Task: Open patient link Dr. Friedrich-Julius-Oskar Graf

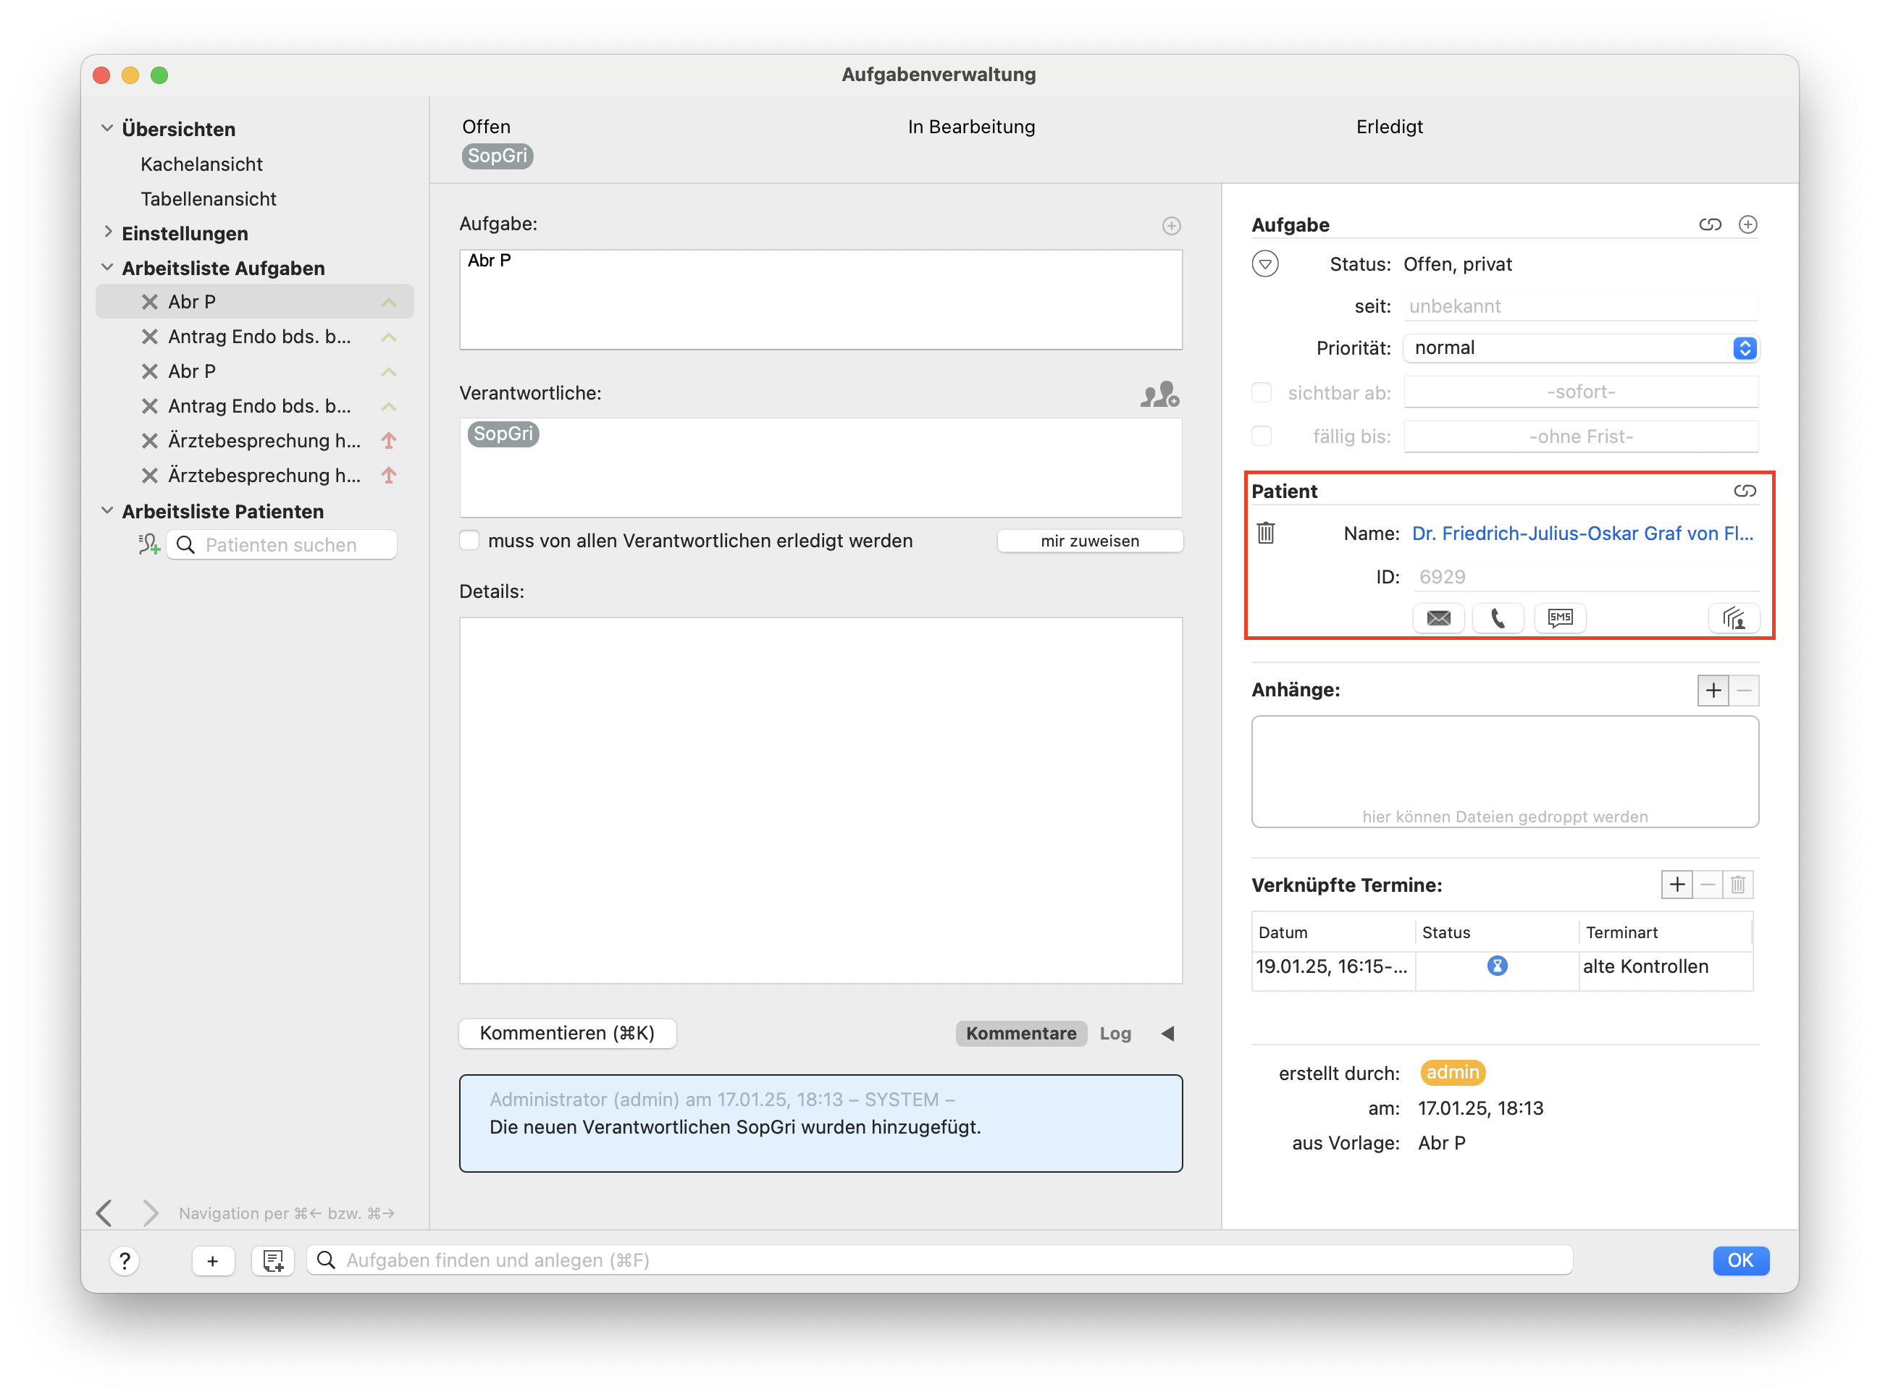Action: (1582, 534)
